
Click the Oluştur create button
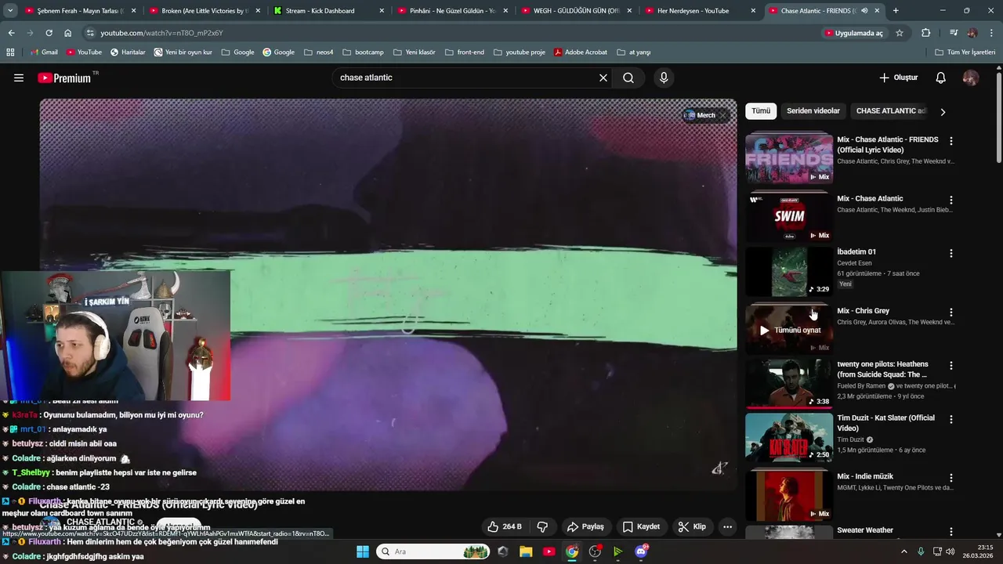tap(898, 78)
